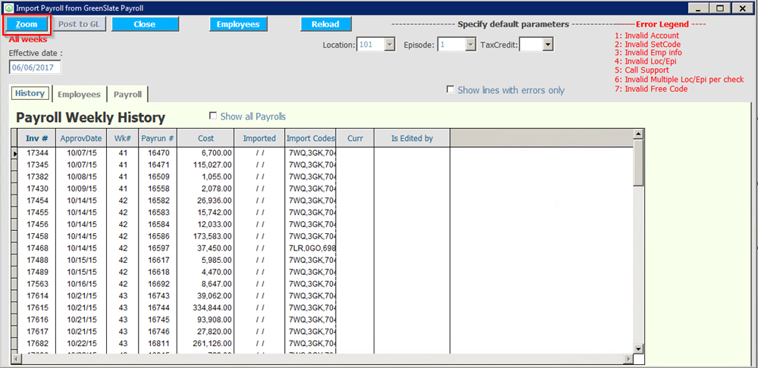Click invoice number 17616
The image size is (758, 368).
(36, 320)
